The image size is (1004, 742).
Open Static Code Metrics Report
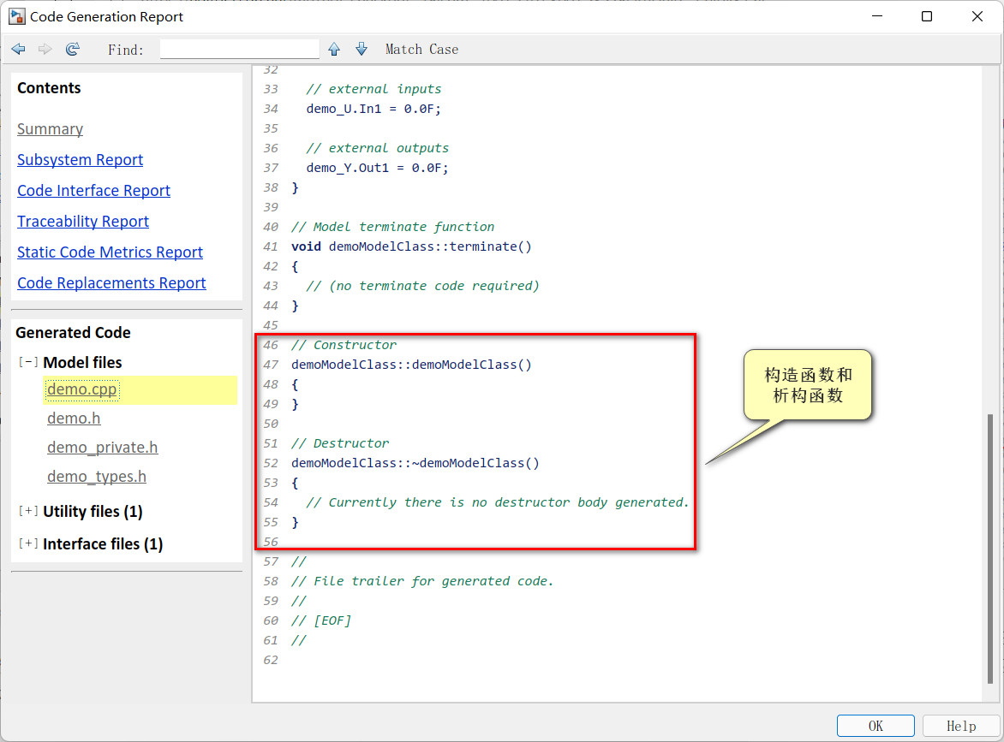pos(110,252)
